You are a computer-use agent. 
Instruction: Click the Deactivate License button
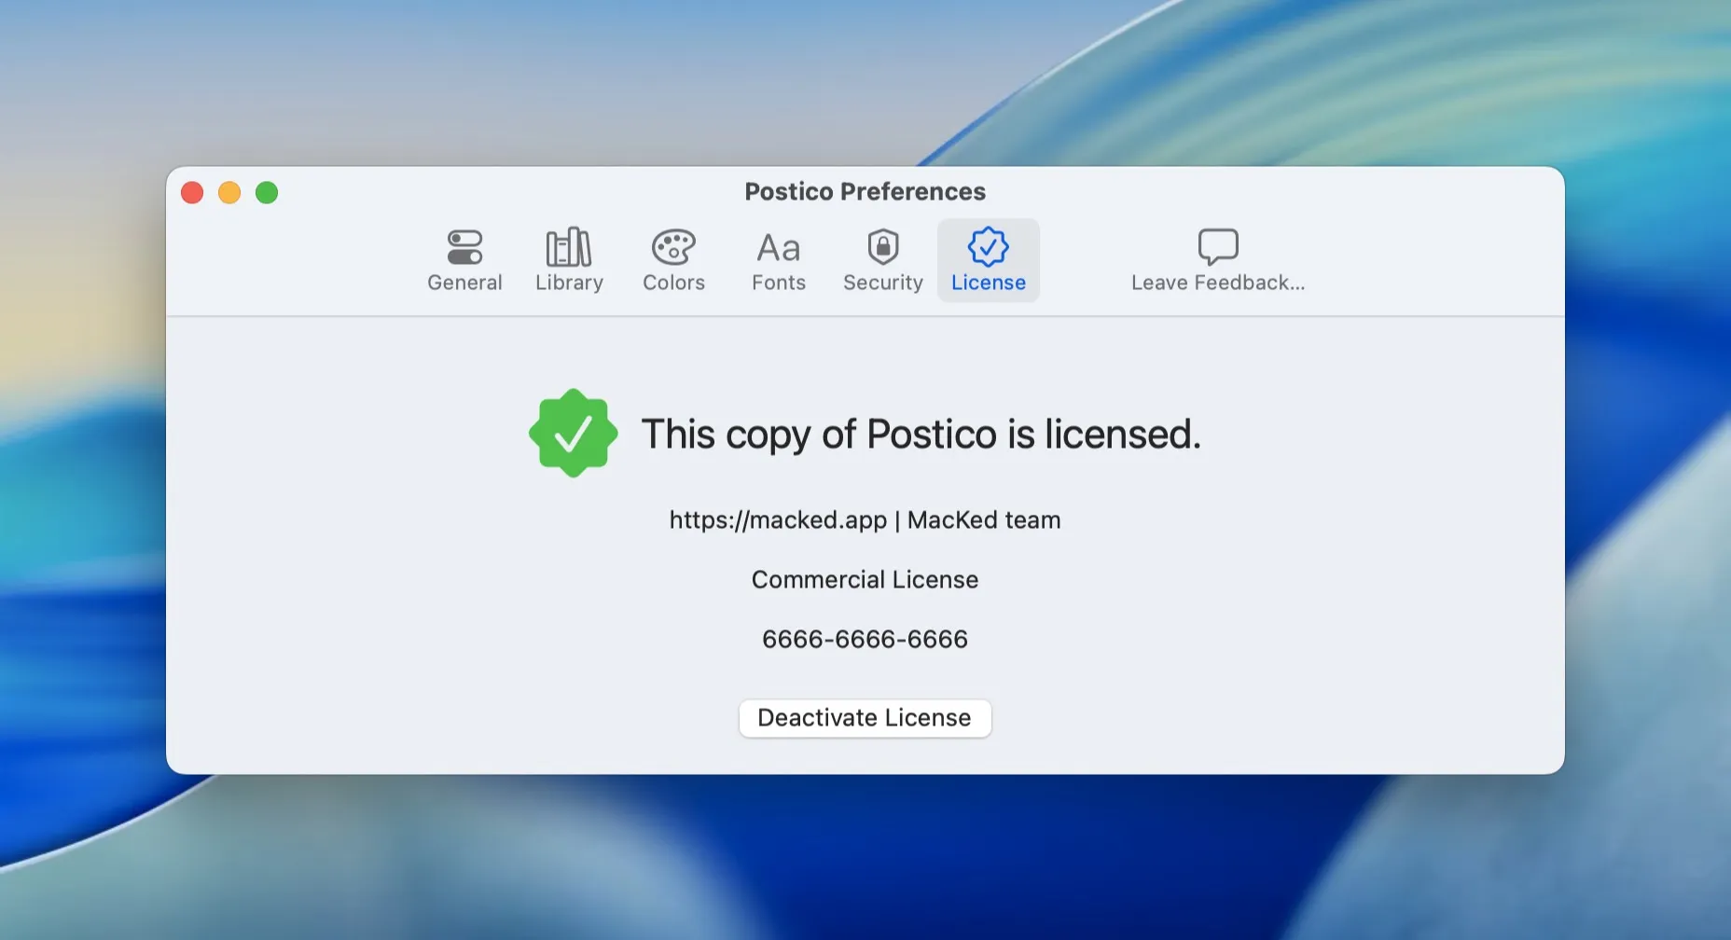tap(865, 718)
